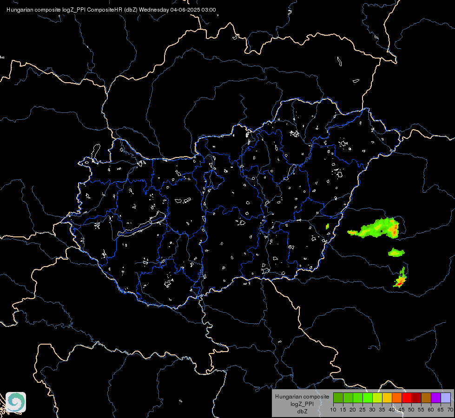Click the 'Hungarian composite' legend label
The width and height of the screenshot is (455, 418).
coord(302,397)
